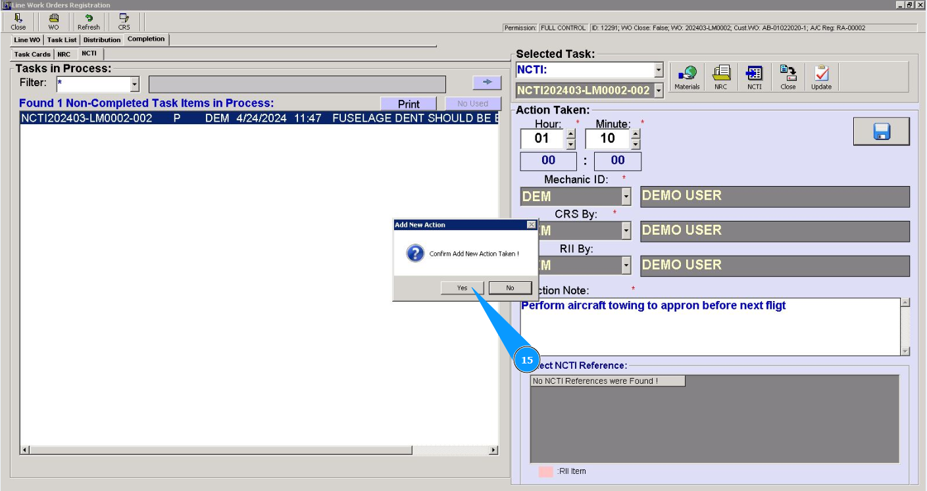Switch to the Line WO tab

pyautogui.click(x=27, y=40)
